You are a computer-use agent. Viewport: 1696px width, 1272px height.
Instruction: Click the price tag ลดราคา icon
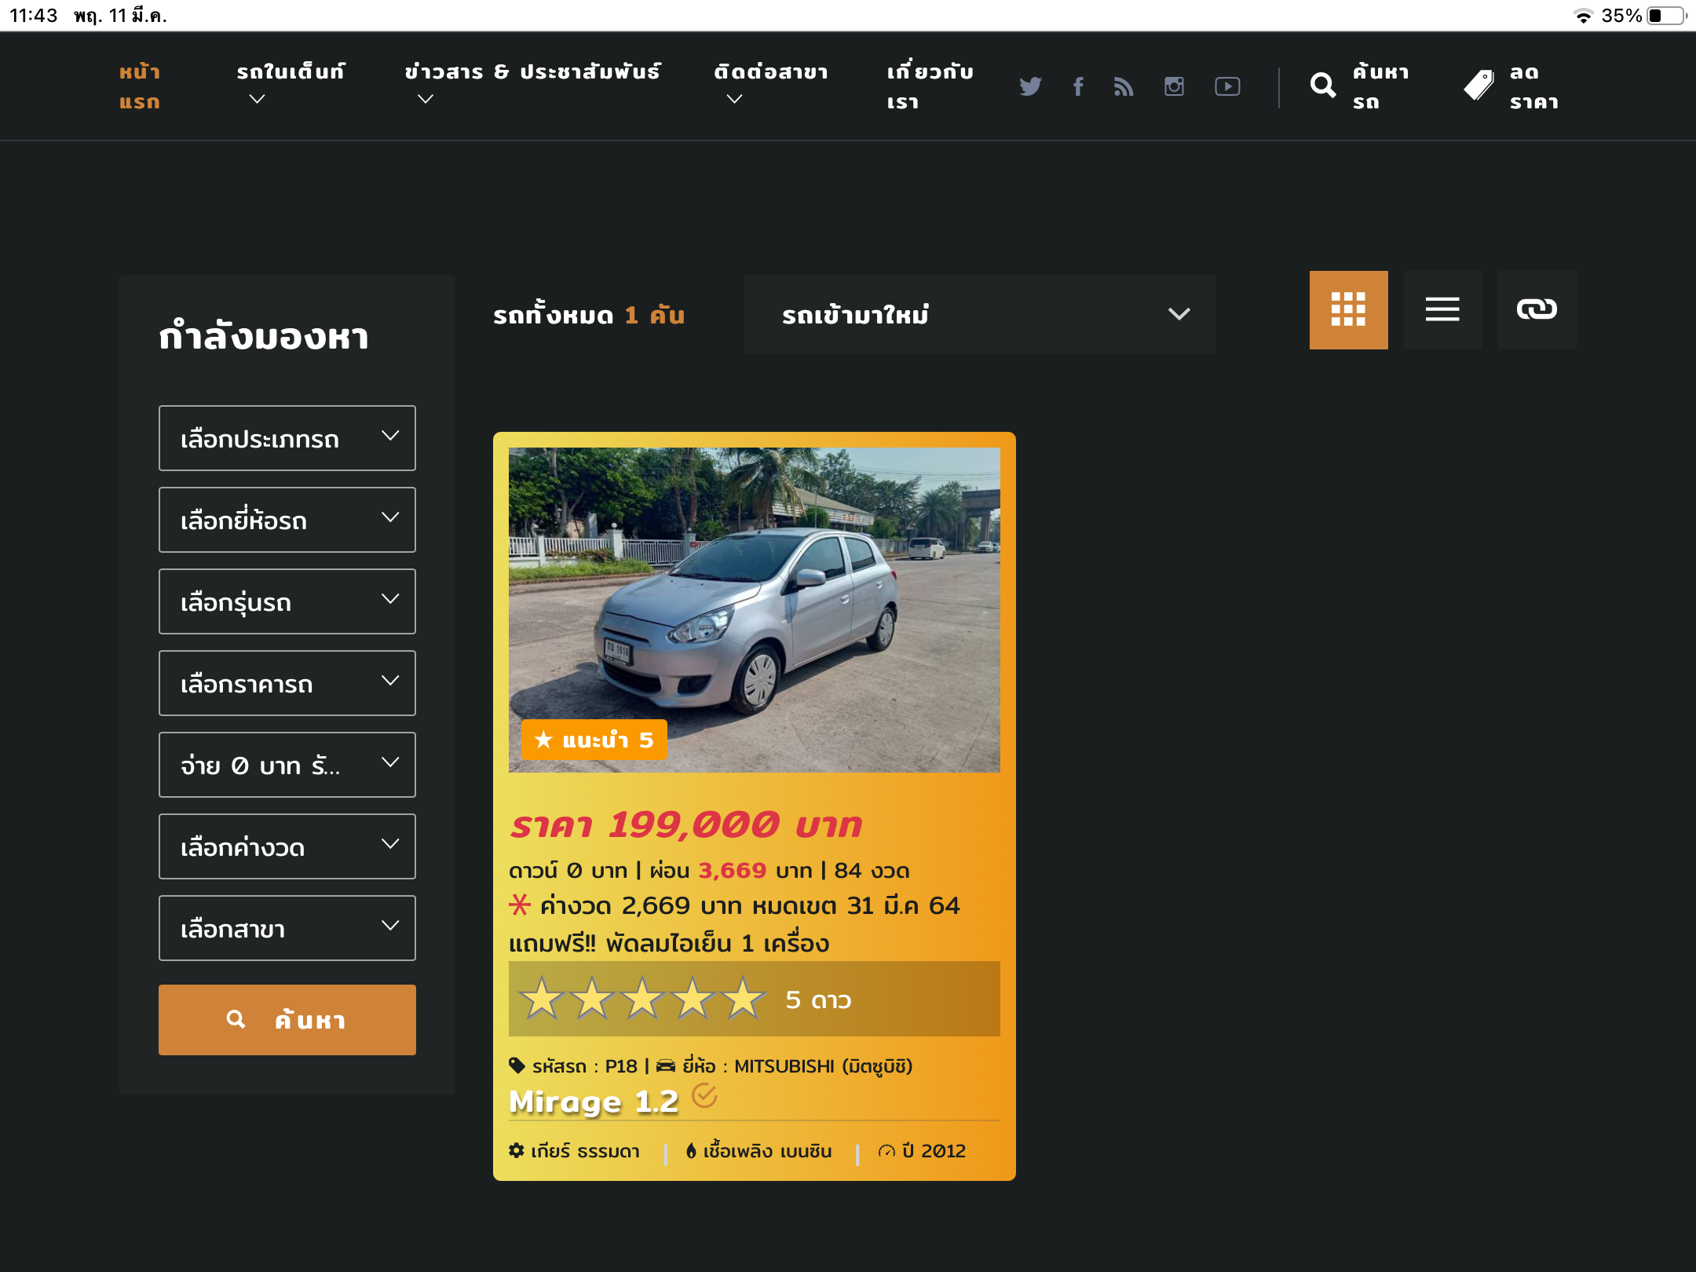[1479, 86]
